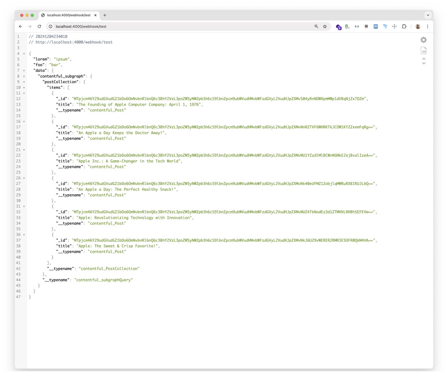This screenshot has width=448, height=388.
Task: Collapse "postCollection" on line 9
Action: click(24, 82)
